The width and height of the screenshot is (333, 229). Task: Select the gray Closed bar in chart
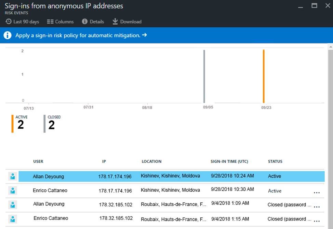(x=204, y=76)
